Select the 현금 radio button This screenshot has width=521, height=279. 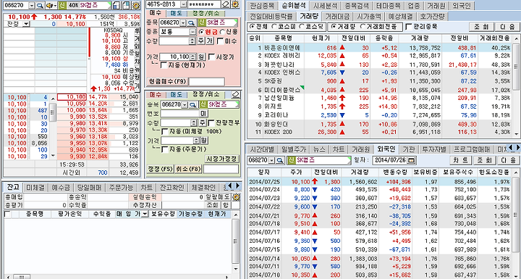201,32
